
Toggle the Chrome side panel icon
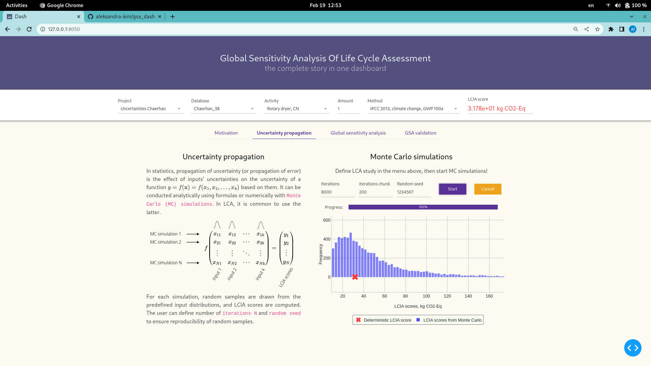pyautogui.click(x=622, y=29)
